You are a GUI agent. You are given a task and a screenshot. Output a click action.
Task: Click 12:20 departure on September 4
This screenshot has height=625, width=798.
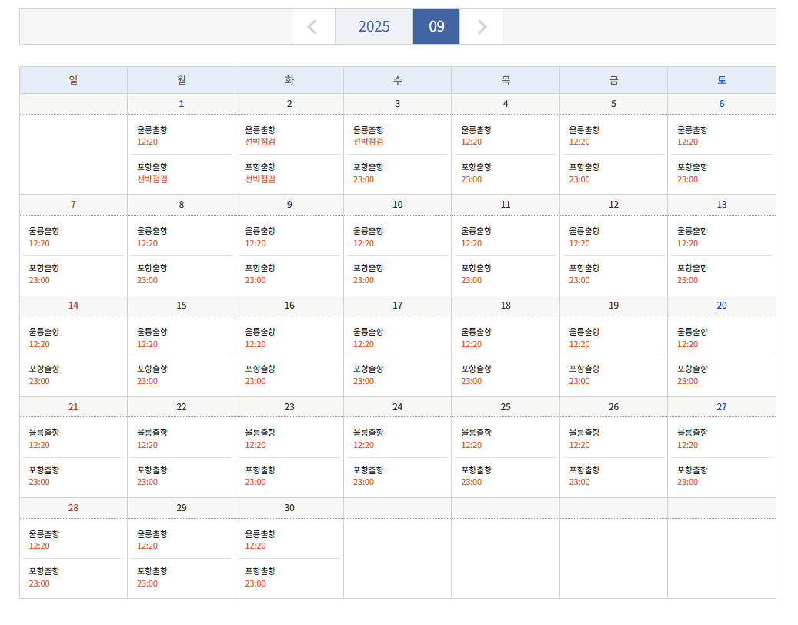point(471,142)
